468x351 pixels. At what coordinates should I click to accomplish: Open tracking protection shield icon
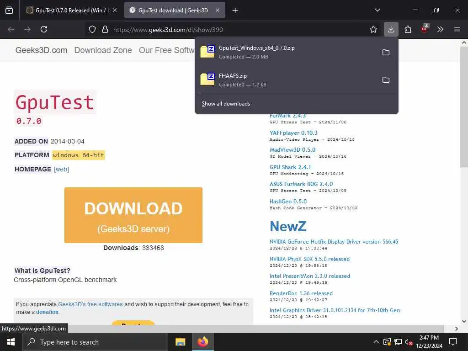[92, 29]
